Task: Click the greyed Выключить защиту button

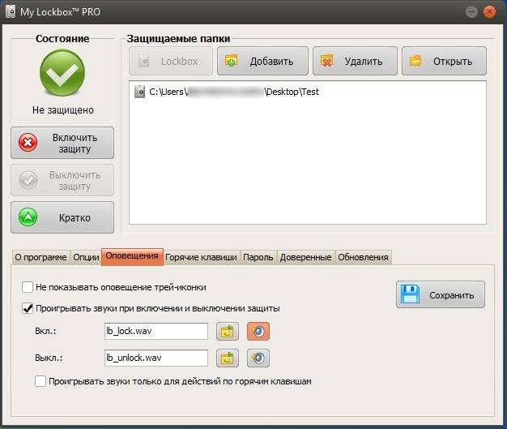Action: (62, 180)
